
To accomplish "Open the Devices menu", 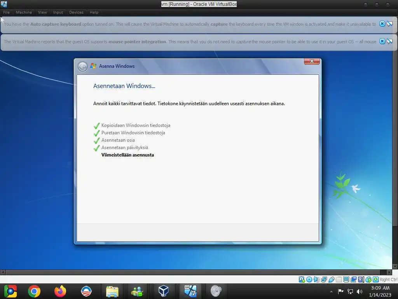I will click(76, 12).
